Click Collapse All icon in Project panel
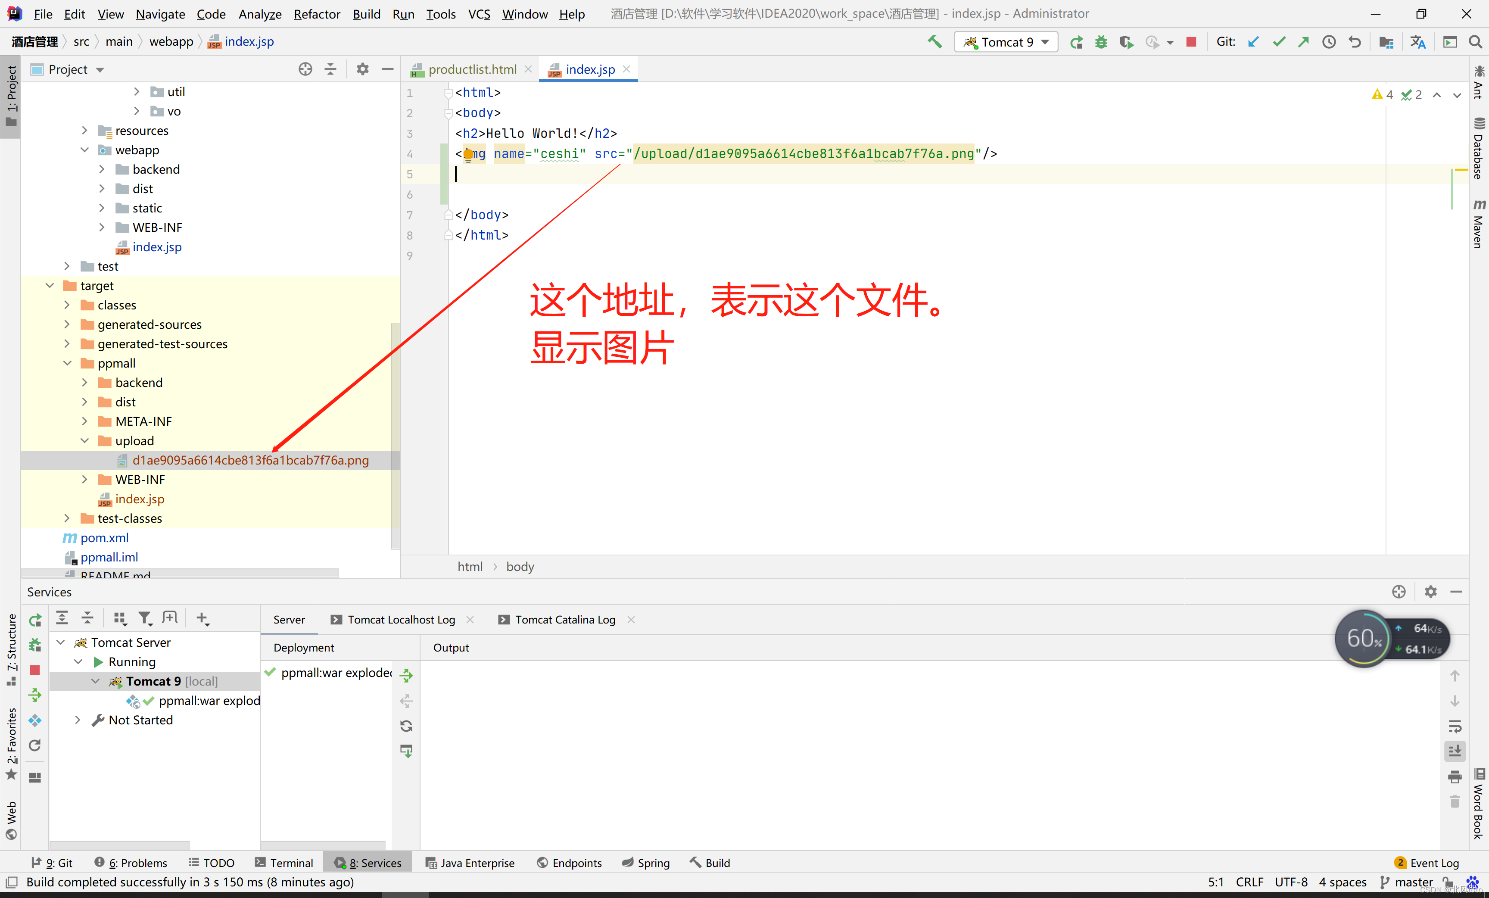The width and height of the screenshot is (1489, 898). pyautogui.click(x=330, y=69)
